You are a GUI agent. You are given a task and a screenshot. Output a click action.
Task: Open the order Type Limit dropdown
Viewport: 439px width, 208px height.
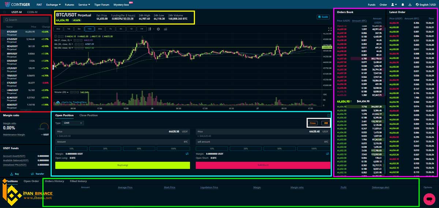[x=74, y=123]
